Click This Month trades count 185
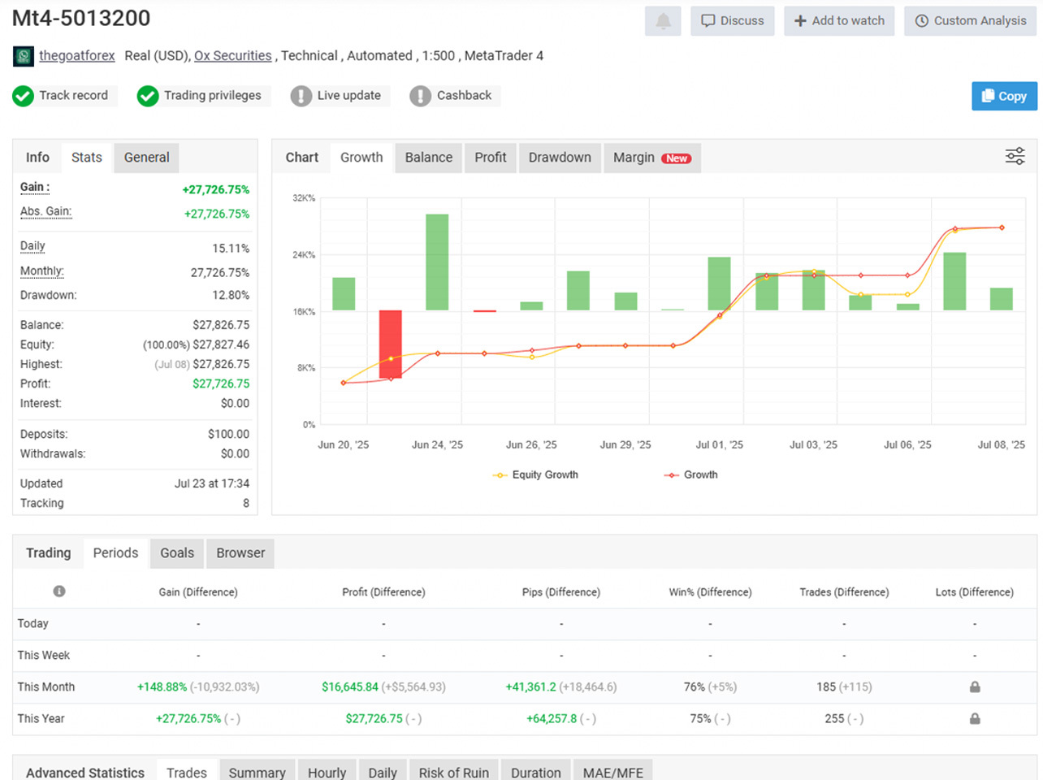Screen dimensions: 1043x780 coord(826,687)
